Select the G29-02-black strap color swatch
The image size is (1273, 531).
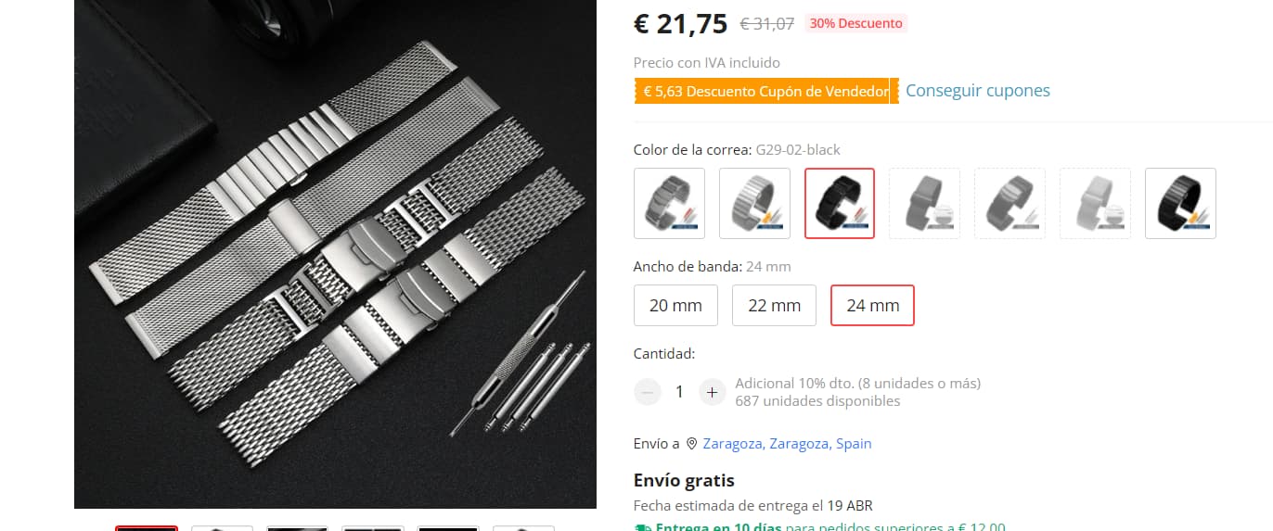pyautogui.click(x=840, y=203)
